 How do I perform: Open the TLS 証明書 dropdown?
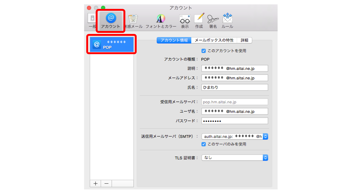(x=235, y=158)
